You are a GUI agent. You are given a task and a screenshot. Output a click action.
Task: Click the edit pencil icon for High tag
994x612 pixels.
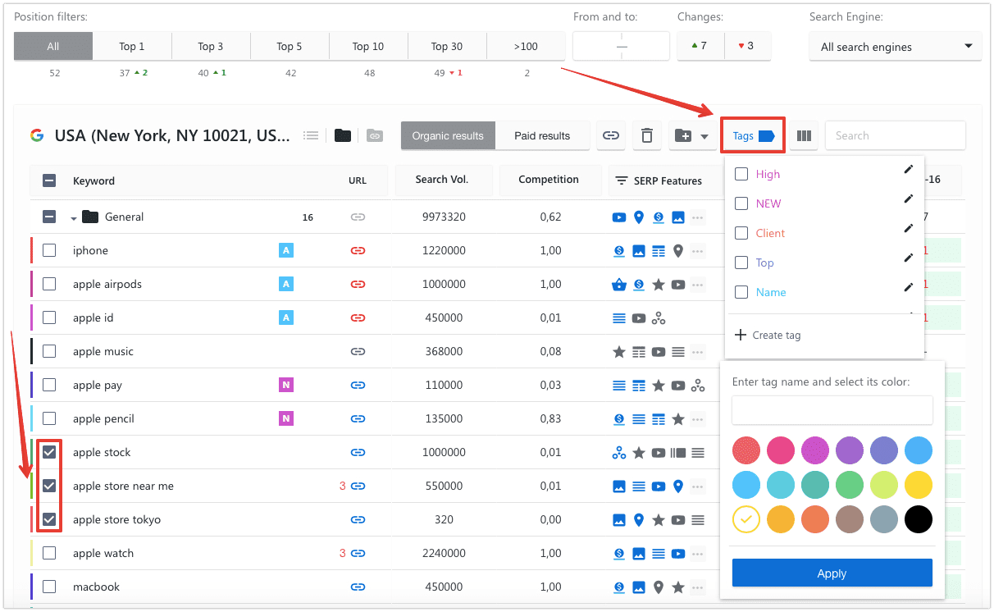pos(908,169)
